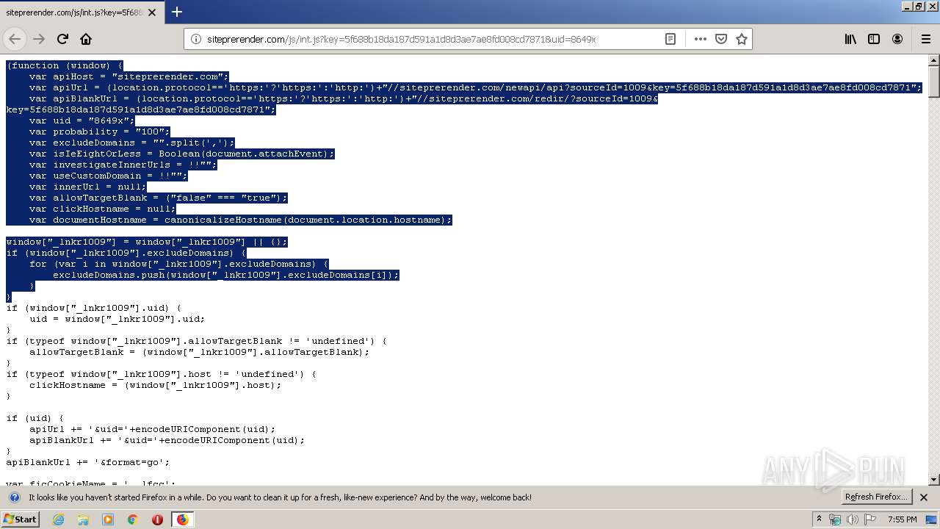Dismiss the refresh Firefox notification

tap(924, 497)
